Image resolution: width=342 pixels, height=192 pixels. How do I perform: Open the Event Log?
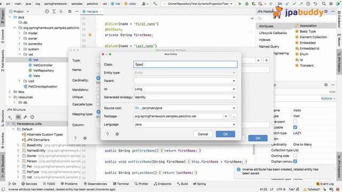325,184
